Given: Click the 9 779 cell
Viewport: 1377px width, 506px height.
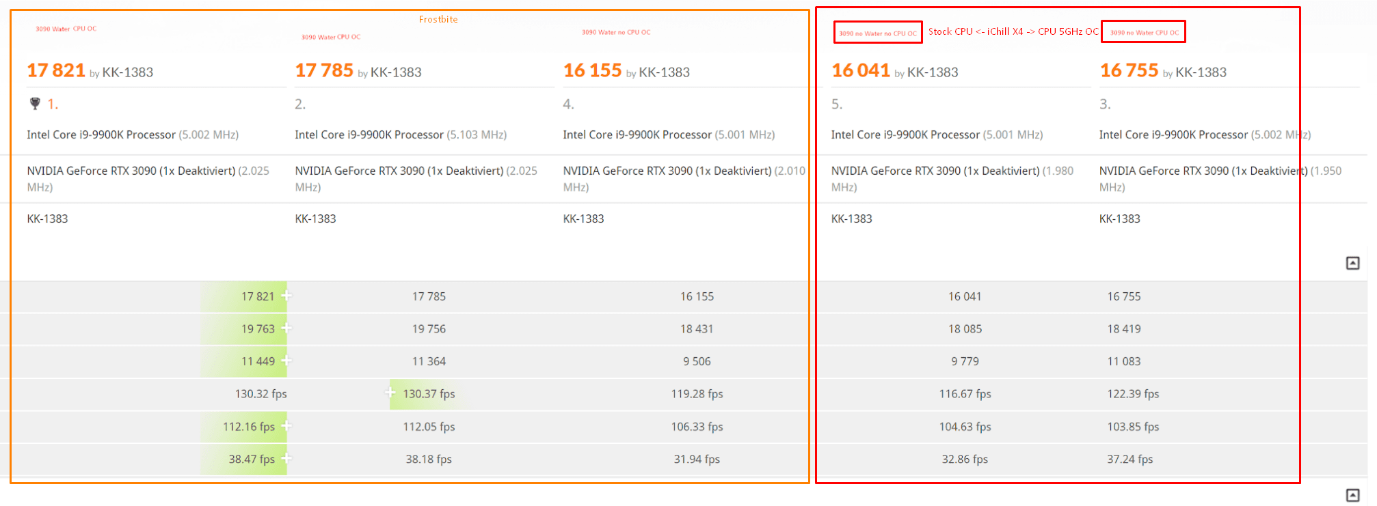Looking at the screenshot, I should pos(965,361).
